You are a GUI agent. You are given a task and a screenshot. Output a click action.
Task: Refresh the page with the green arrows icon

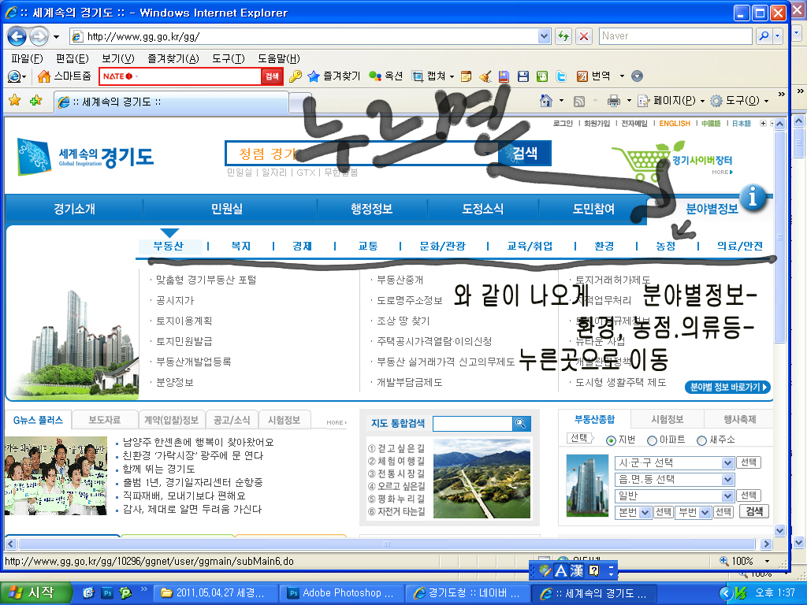click(x=563, y=36)
